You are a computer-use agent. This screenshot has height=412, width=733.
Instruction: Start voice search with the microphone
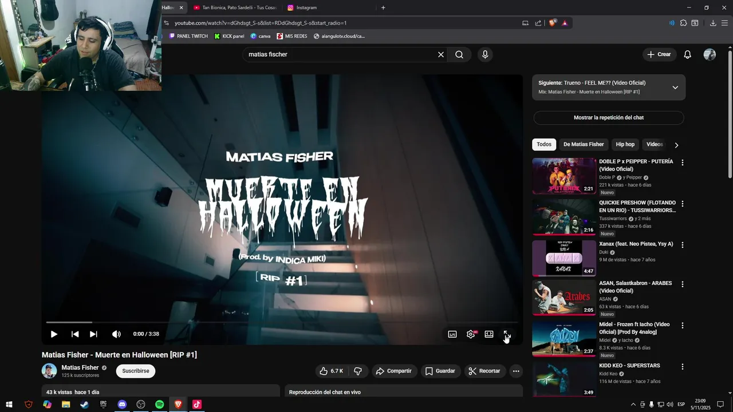[x=485, y=54]
